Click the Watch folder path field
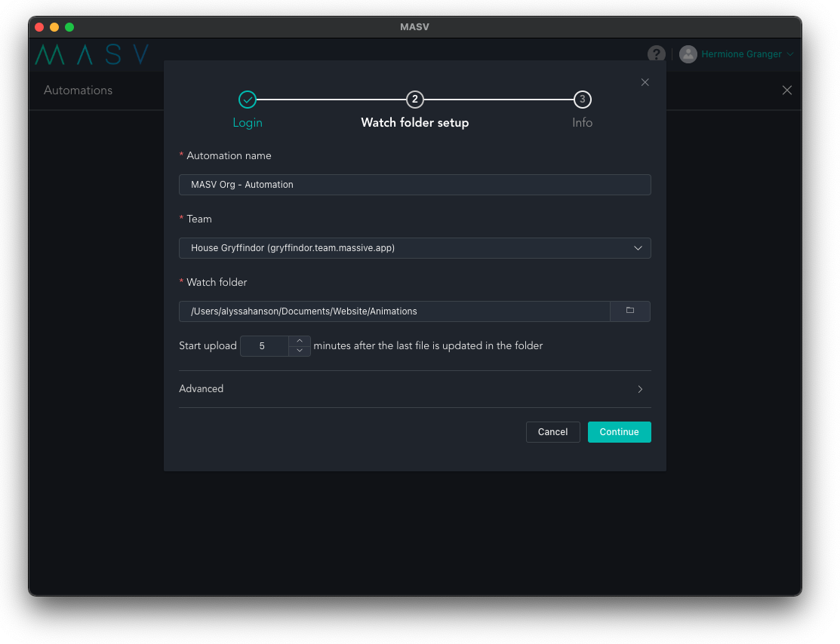 tap(394, 311)
